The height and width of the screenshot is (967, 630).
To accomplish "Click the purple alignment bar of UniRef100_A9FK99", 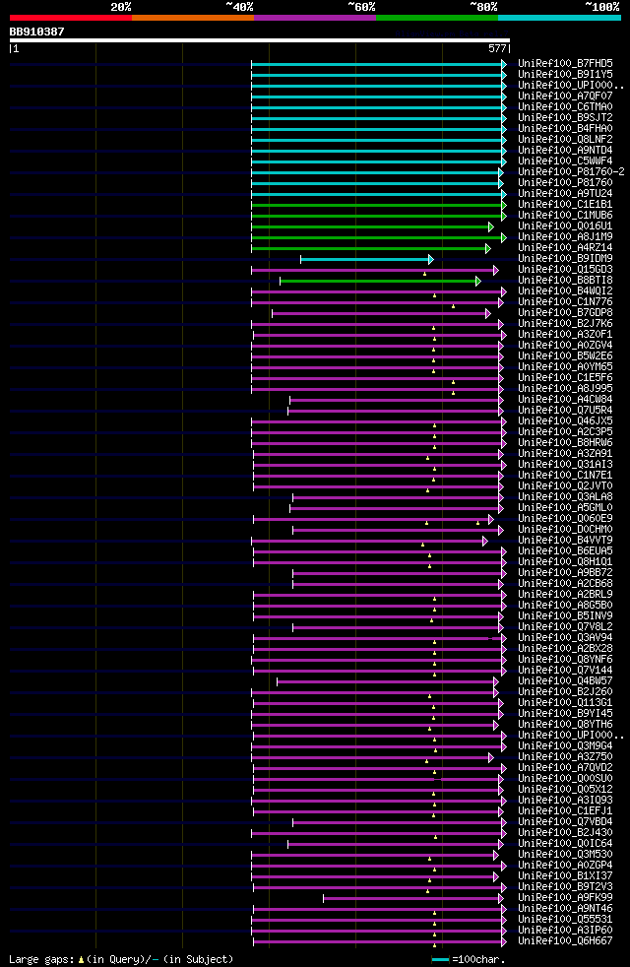I will [413, 898].
